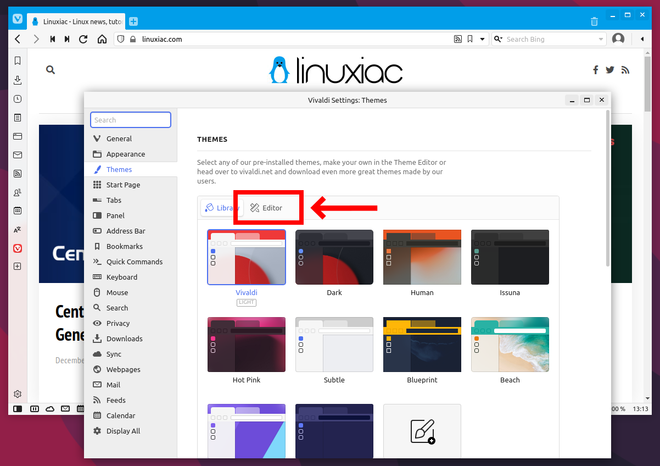Select the Issuna theme thumbnail
Screen dimensions: 660x466
coord(510,257)
